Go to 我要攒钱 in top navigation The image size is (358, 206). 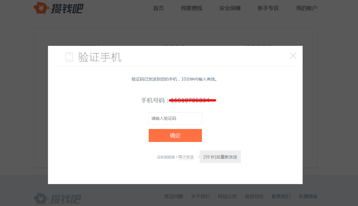click(192, 8)
